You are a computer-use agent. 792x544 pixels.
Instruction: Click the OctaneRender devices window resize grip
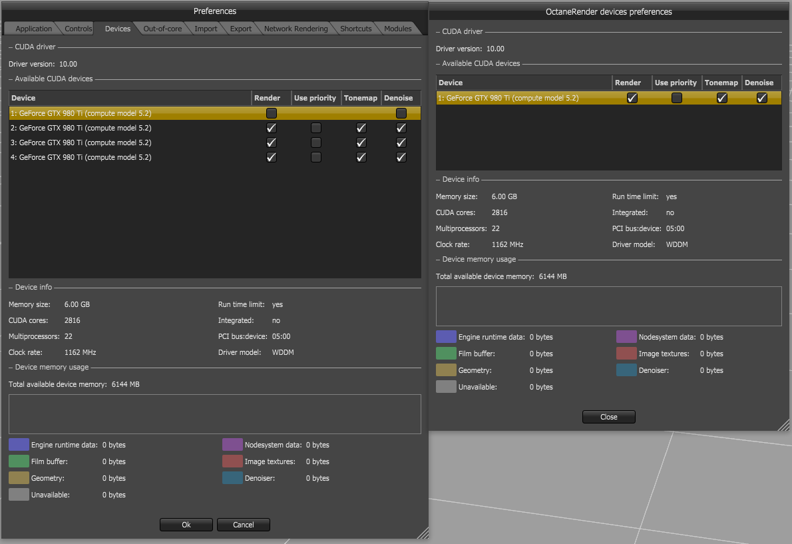point(783,425)
